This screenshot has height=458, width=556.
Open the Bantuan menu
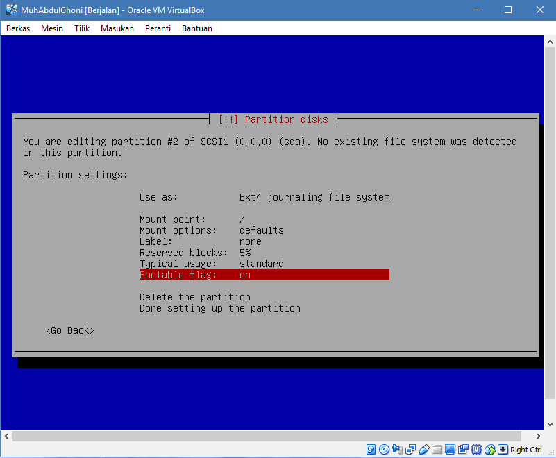pos(197,28)
